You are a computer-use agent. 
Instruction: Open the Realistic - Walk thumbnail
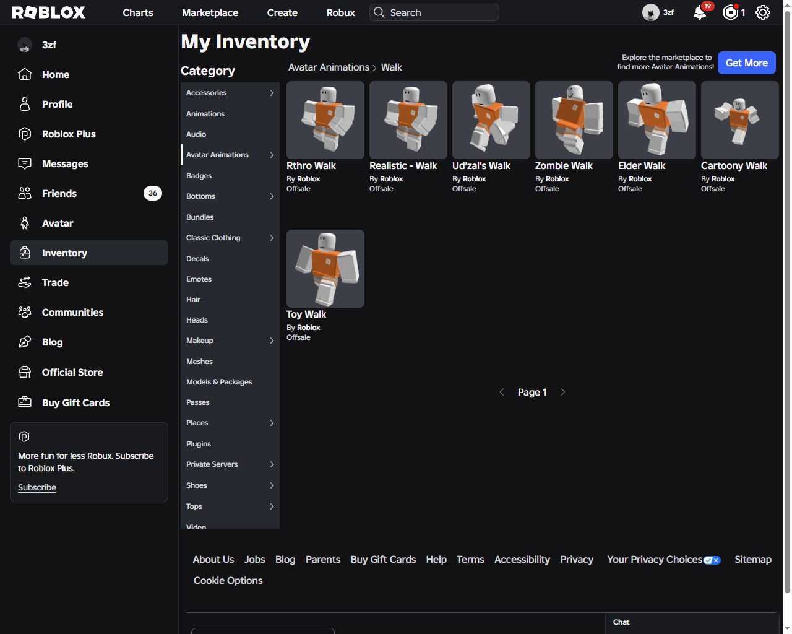click(408, 120)
